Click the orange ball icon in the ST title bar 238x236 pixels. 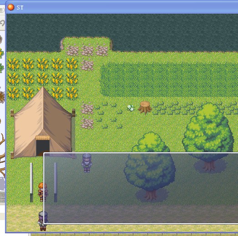coord(11,7)
